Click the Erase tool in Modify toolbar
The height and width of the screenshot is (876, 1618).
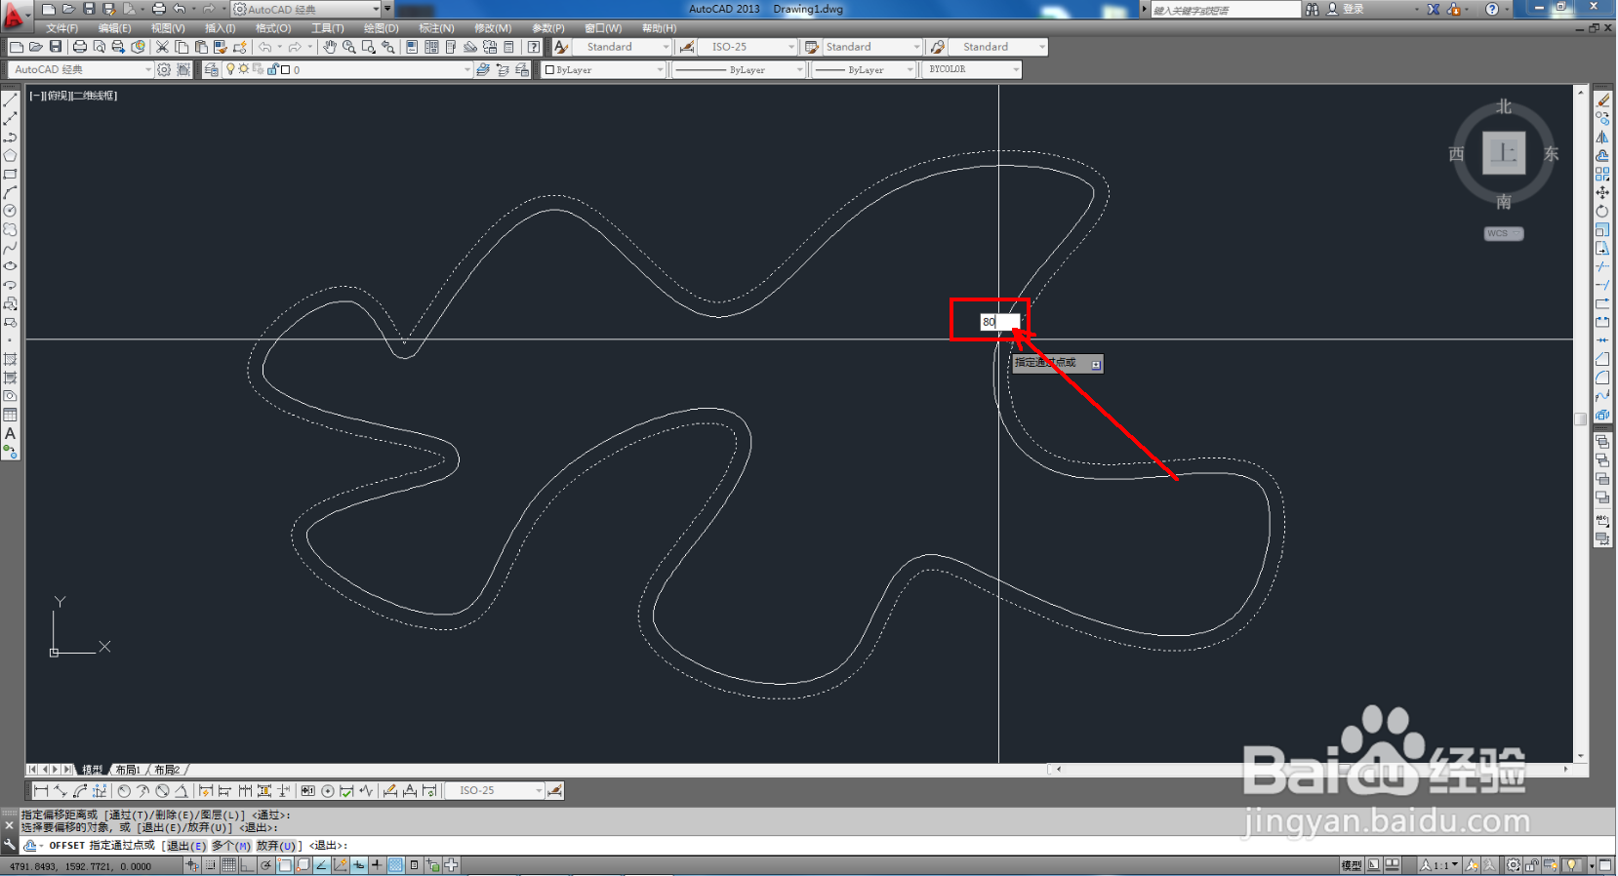point(1602,100)
